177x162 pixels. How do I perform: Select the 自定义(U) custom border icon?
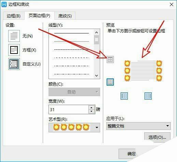point(14,64)
